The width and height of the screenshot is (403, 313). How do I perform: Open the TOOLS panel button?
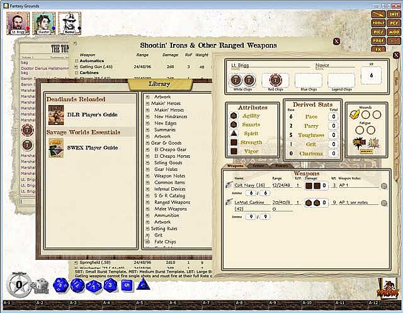[378, 23]
